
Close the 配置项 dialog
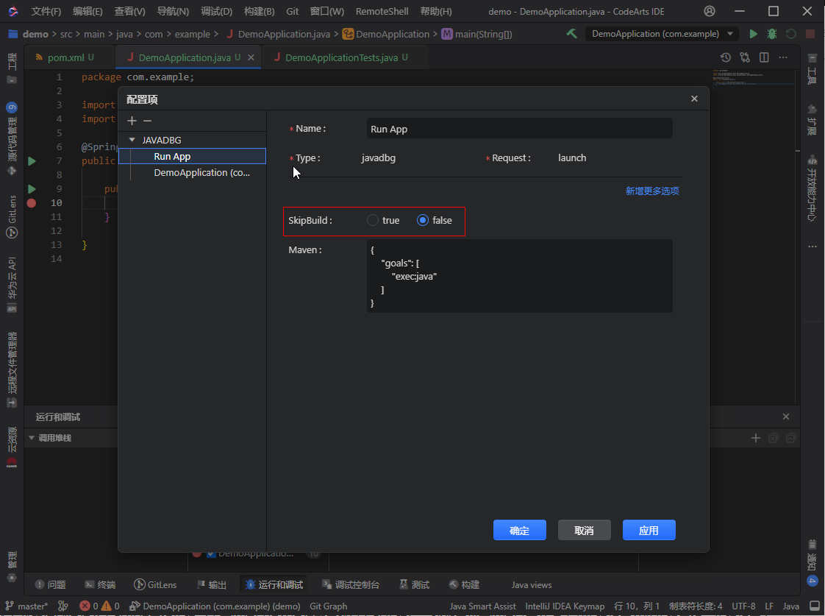[x=694, y=99]
